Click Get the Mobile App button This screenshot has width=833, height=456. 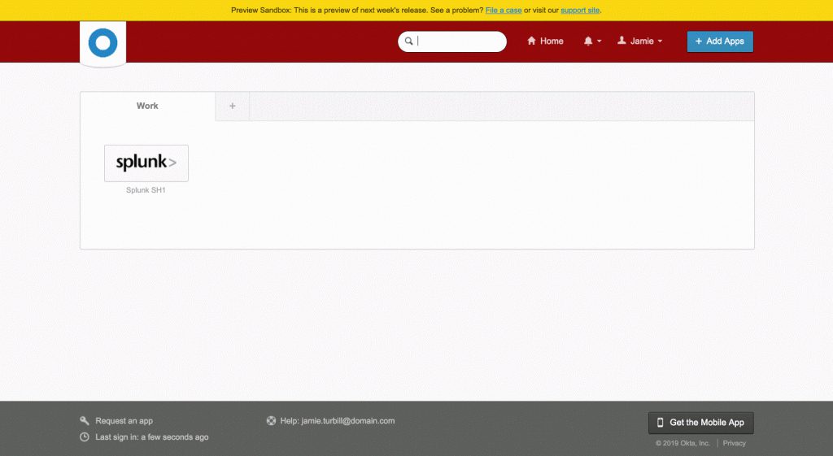[700, 423]
